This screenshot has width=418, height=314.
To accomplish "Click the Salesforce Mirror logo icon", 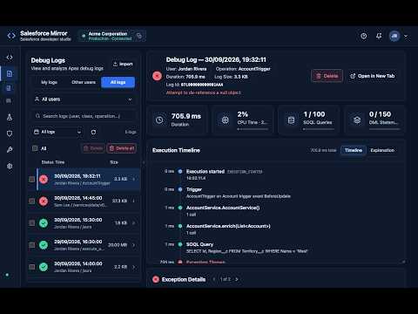I will [x=11, y=36].
